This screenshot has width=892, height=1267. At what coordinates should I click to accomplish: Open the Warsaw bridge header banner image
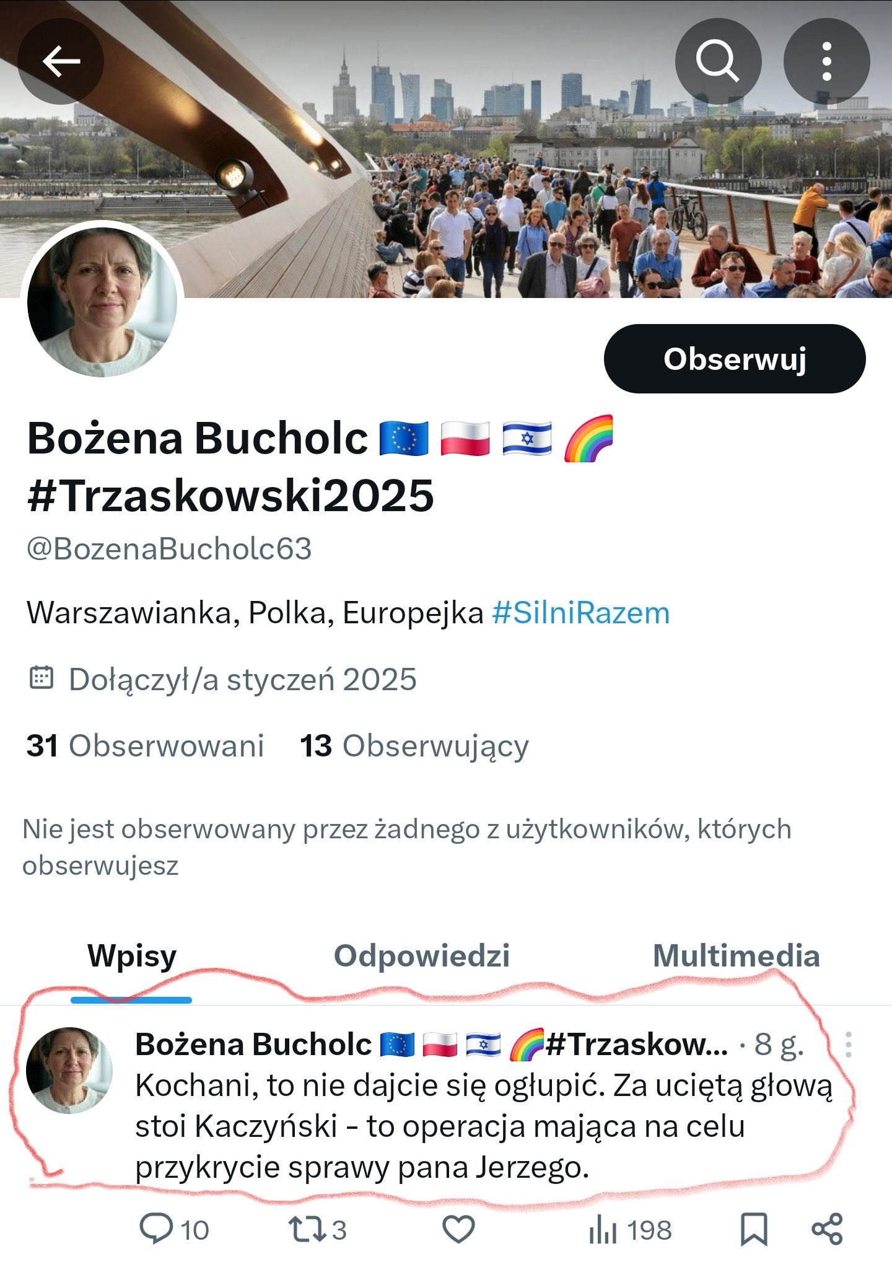446,149
